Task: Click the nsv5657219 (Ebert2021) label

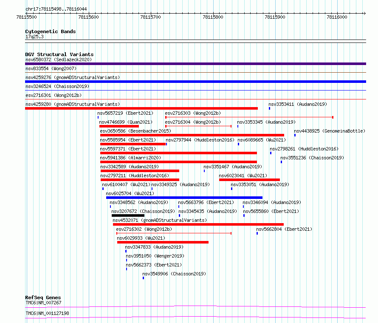Action: [x=125, y=113]
